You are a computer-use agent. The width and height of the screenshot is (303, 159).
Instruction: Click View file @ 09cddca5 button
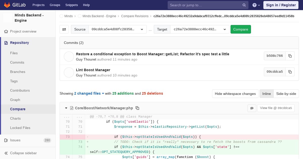276,108
